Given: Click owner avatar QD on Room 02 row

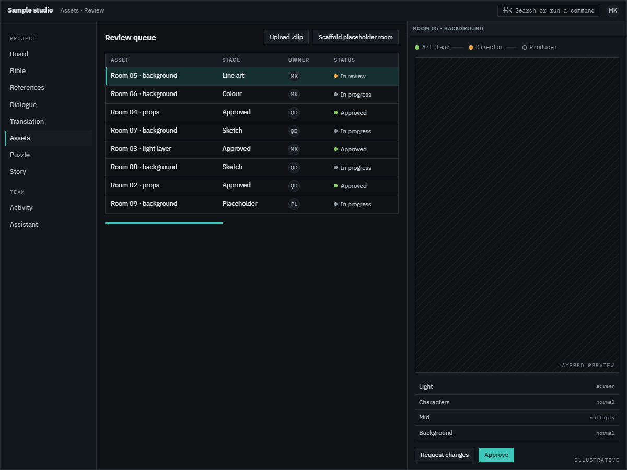Looking at the screenshot, I should tap(294, 186).
